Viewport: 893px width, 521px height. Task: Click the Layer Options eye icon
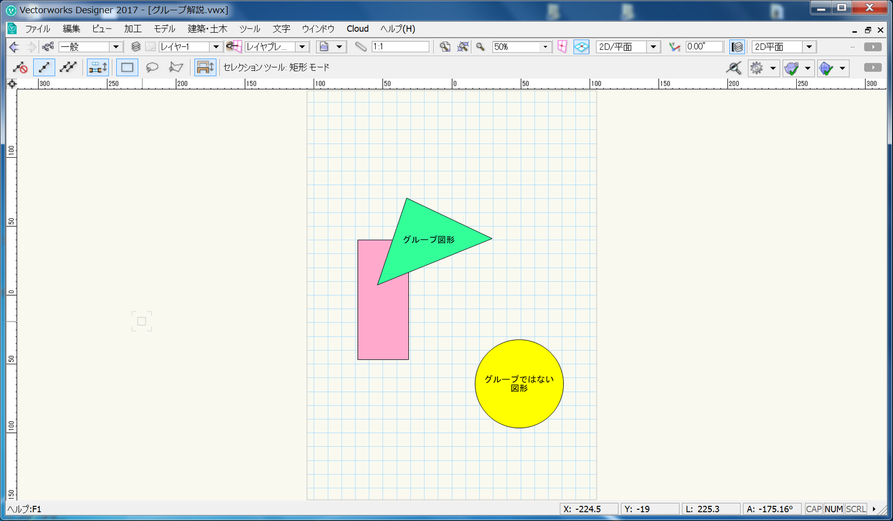click(x=234, y=47)
